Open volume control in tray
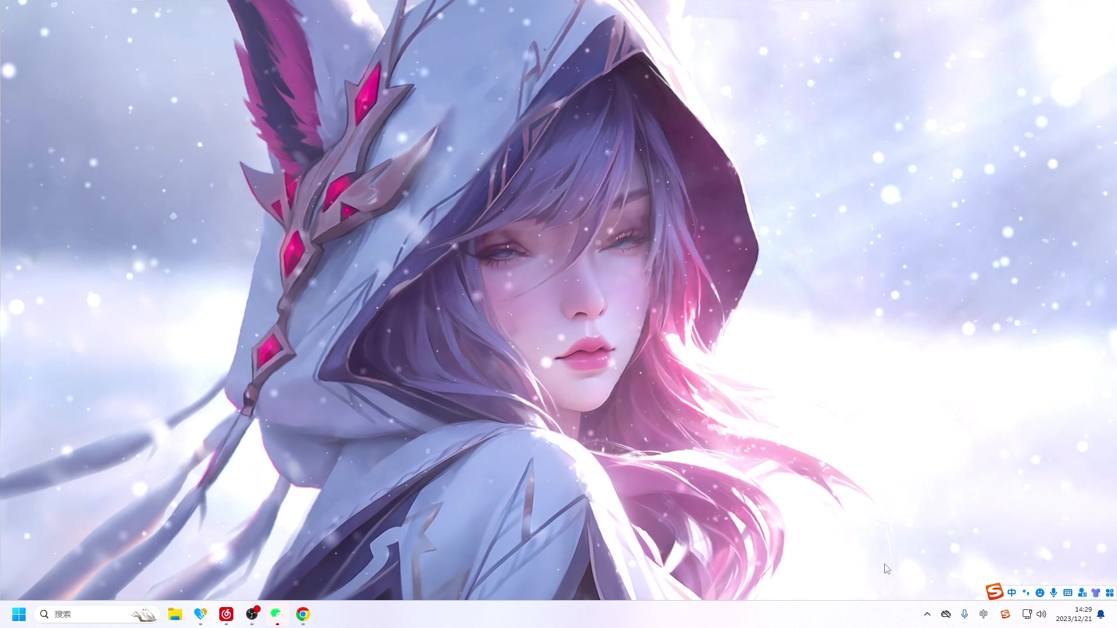Viewport: 1117px width, 628px height. coord(1041,614)
